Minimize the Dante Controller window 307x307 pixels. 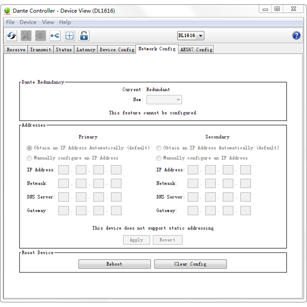265,9
